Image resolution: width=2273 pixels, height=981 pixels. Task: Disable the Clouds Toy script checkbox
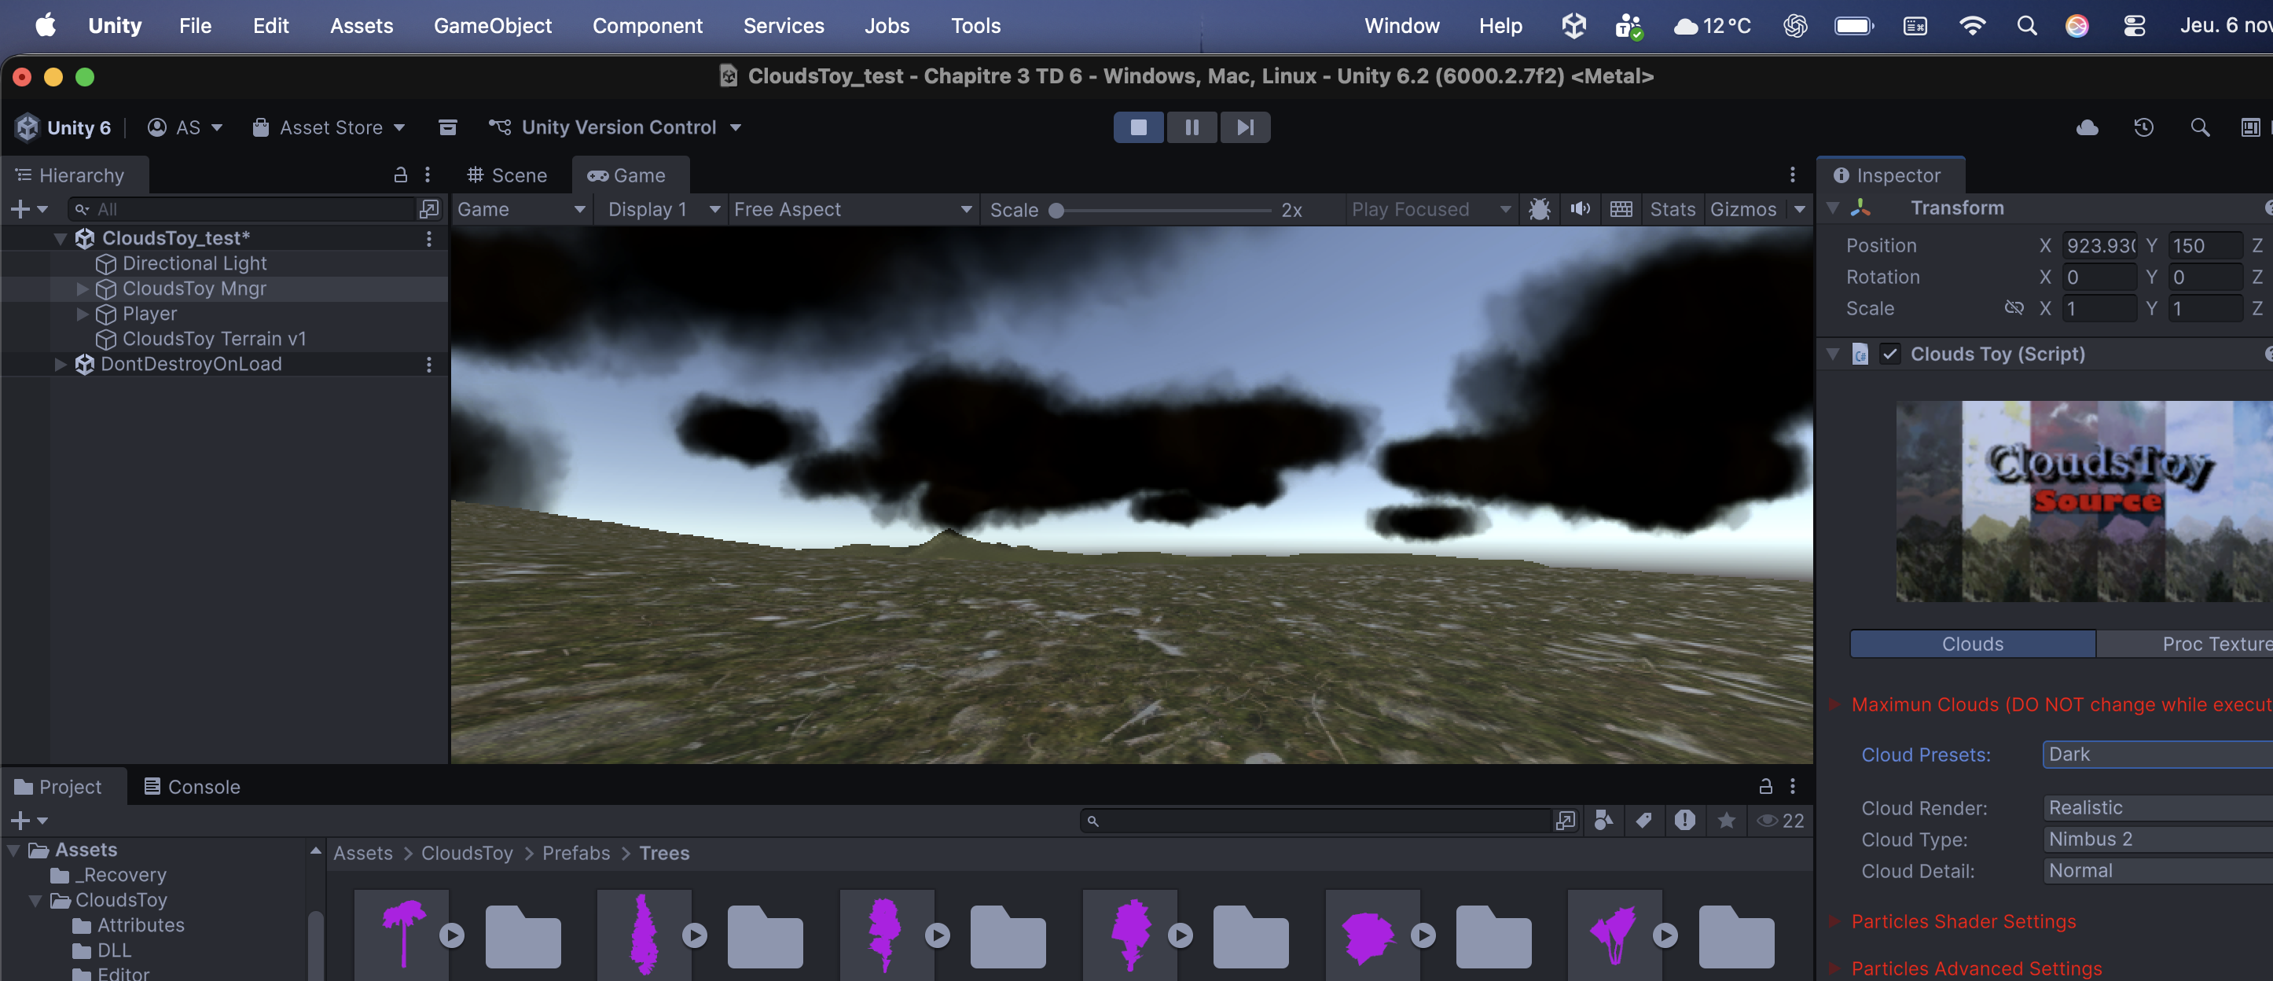[x=1889, y=354]
